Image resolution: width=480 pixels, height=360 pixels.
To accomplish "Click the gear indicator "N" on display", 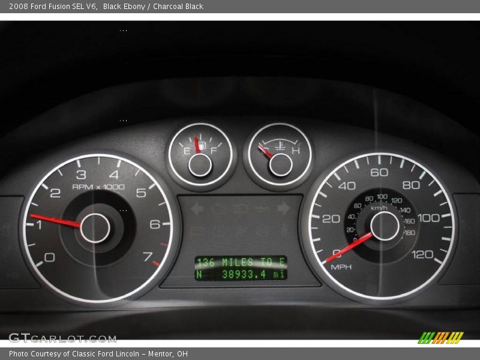I will (x=199, y=274).
